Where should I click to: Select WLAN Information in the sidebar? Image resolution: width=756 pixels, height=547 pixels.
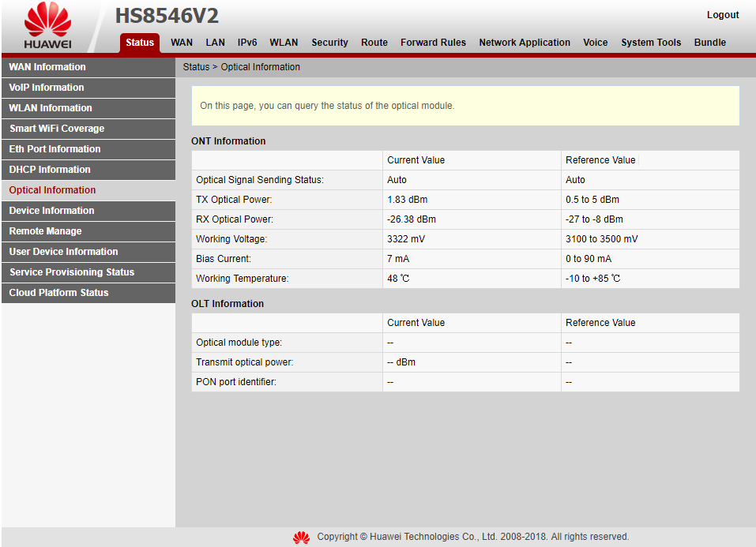pos(88,108)
